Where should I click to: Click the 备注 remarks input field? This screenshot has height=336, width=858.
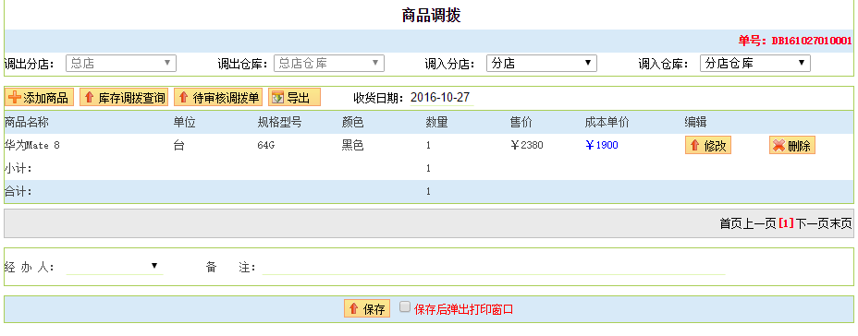[494, 267]
